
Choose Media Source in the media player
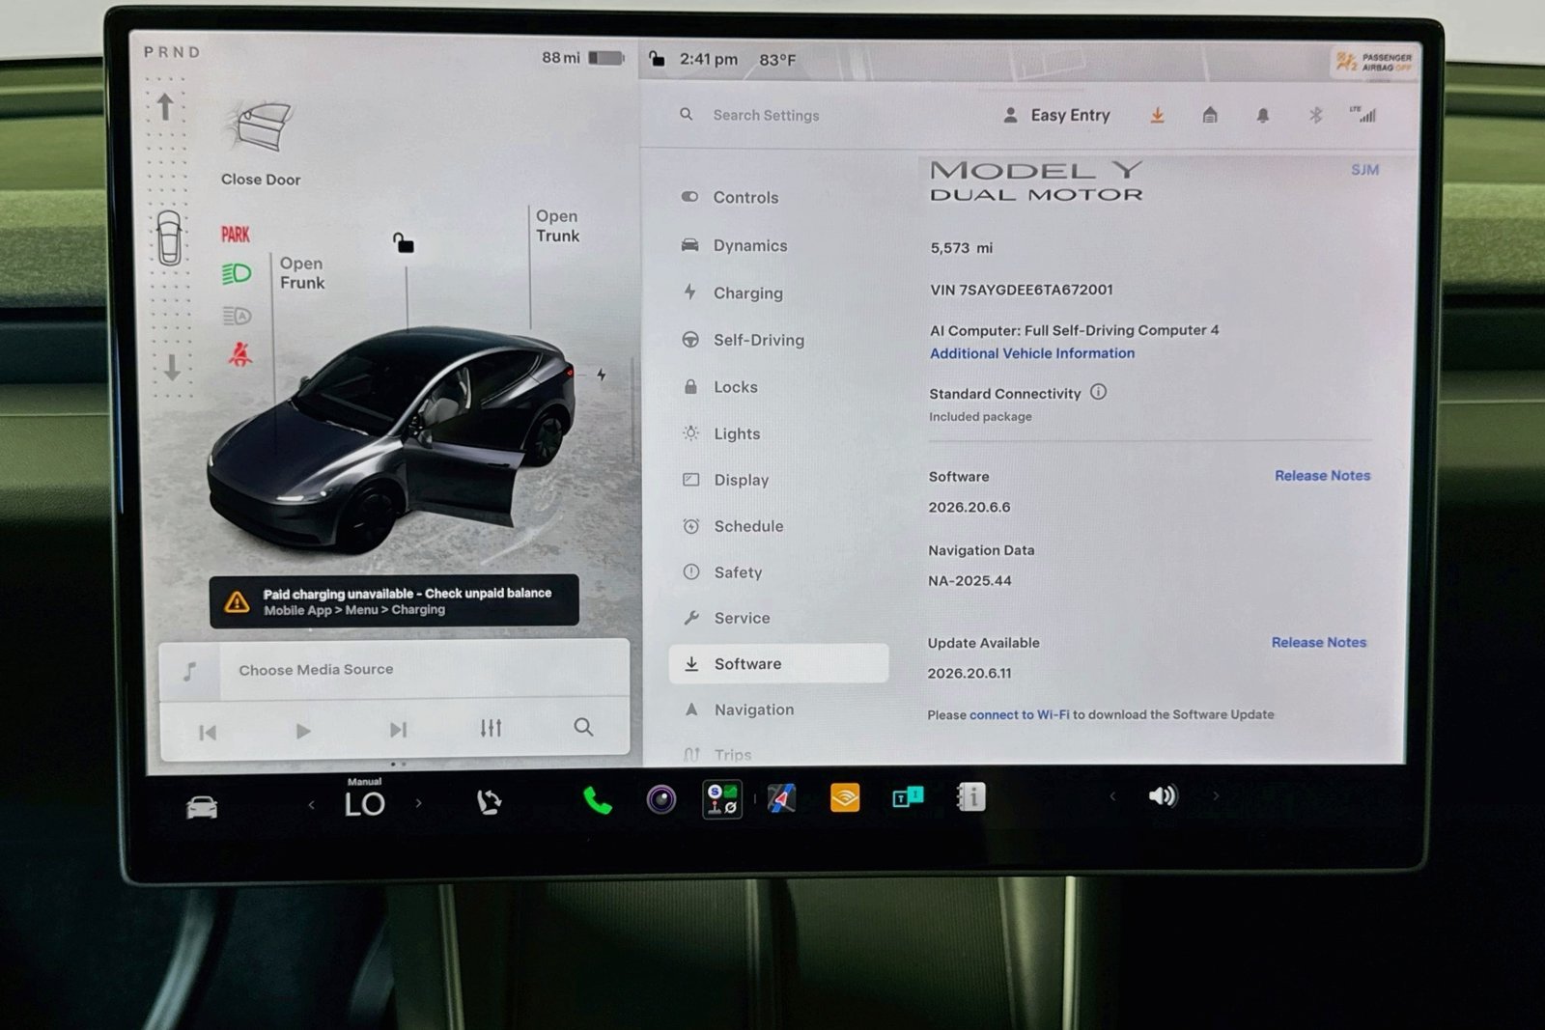coord(316,670)
